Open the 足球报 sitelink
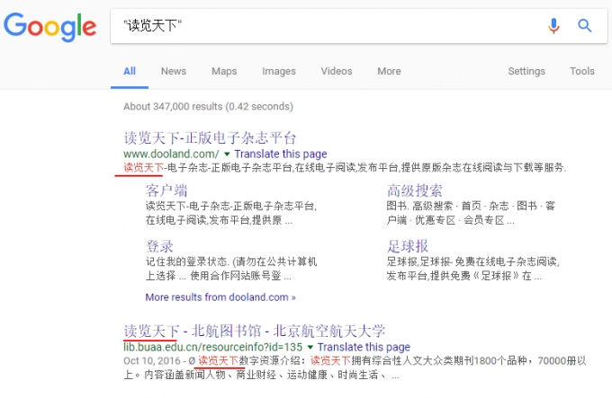 [x=407, y=246]
